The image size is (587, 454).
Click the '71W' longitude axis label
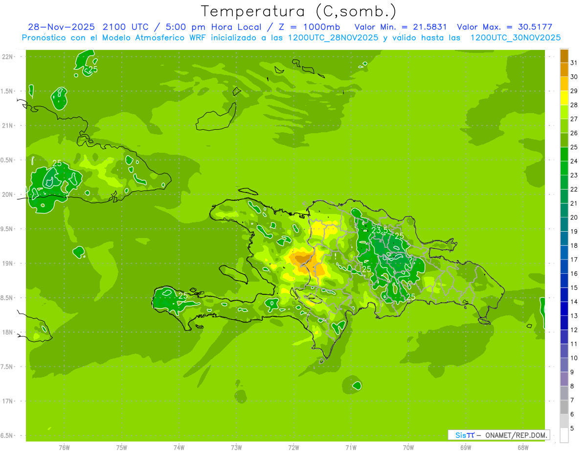351,448
